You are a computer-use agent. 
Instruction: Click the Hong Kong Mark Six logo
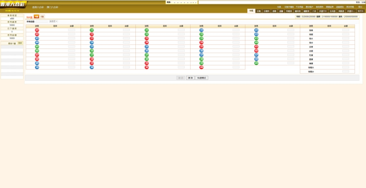point(13,5)
